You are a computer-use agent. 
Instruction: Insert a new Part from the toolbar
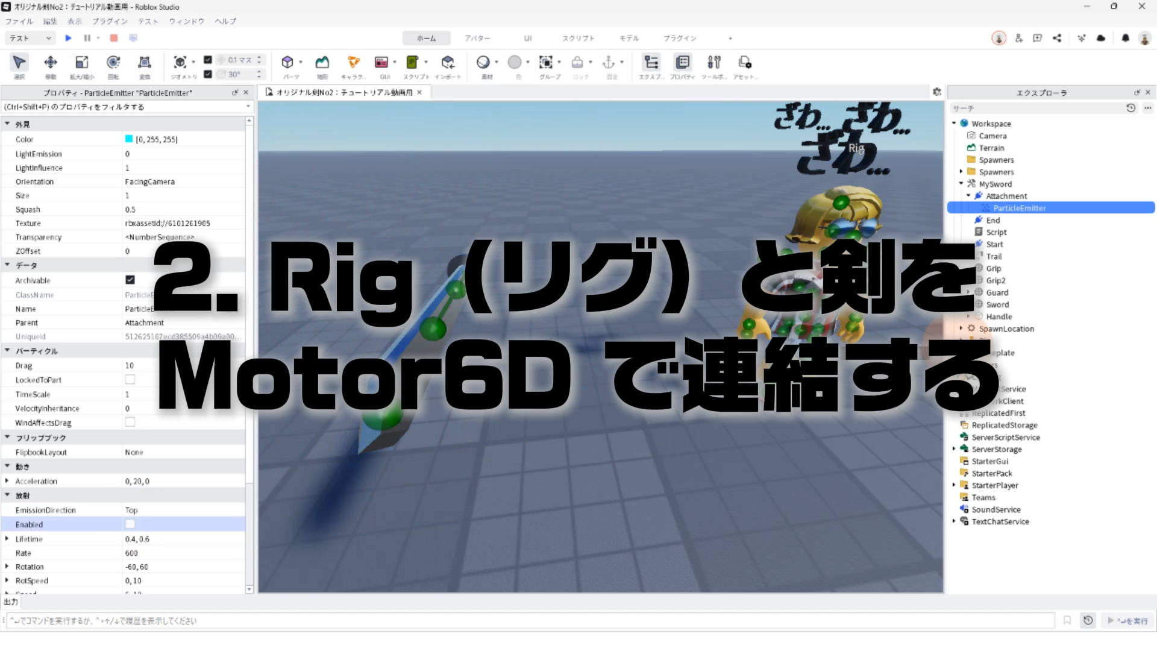287,63
